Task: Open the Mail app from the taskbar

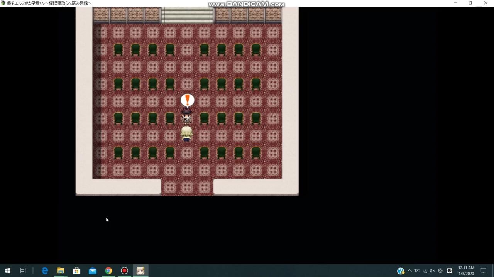Action: [93, 270]
